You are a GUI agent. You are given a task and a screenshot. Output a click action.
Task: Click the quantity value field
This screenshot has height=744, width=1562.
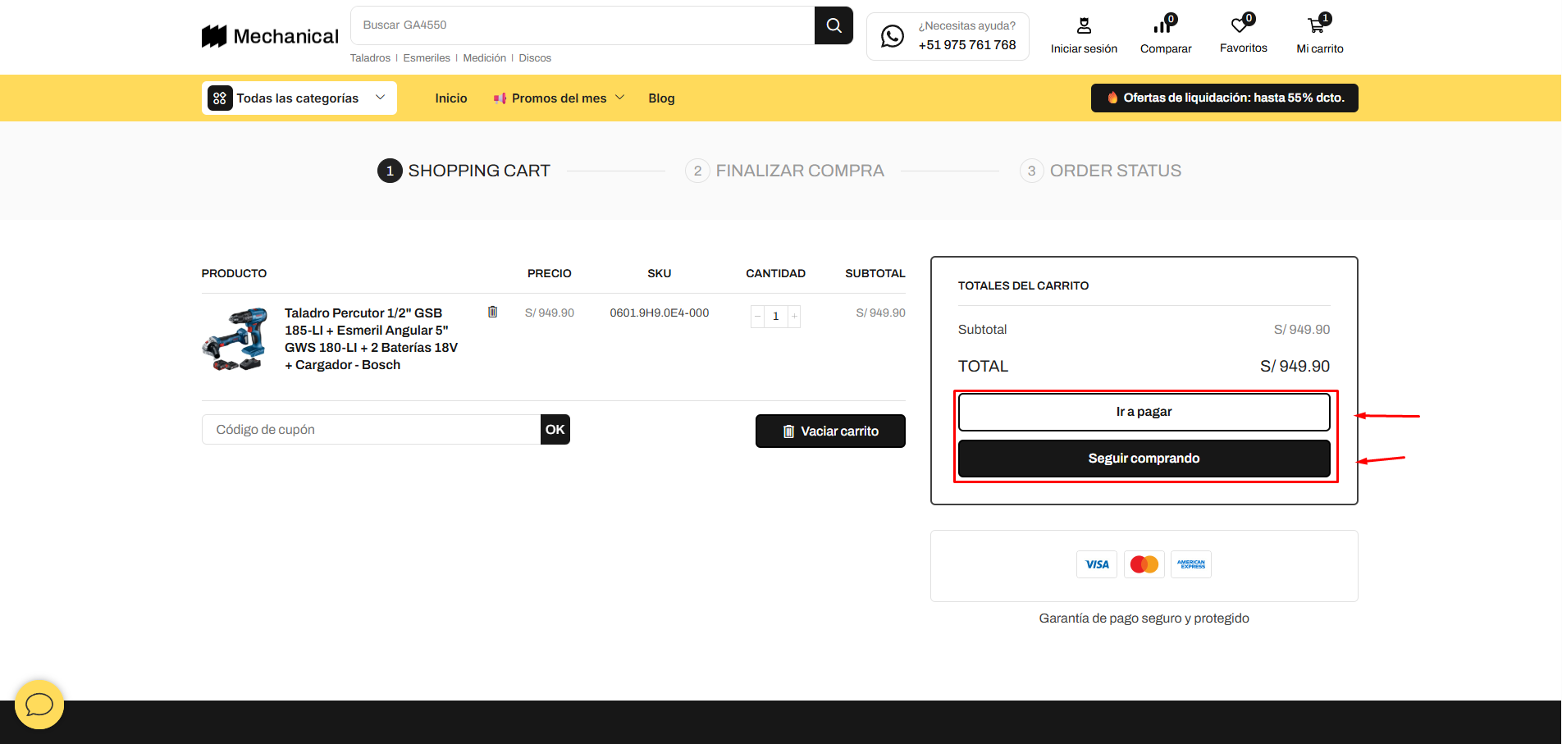pos(775,317)
